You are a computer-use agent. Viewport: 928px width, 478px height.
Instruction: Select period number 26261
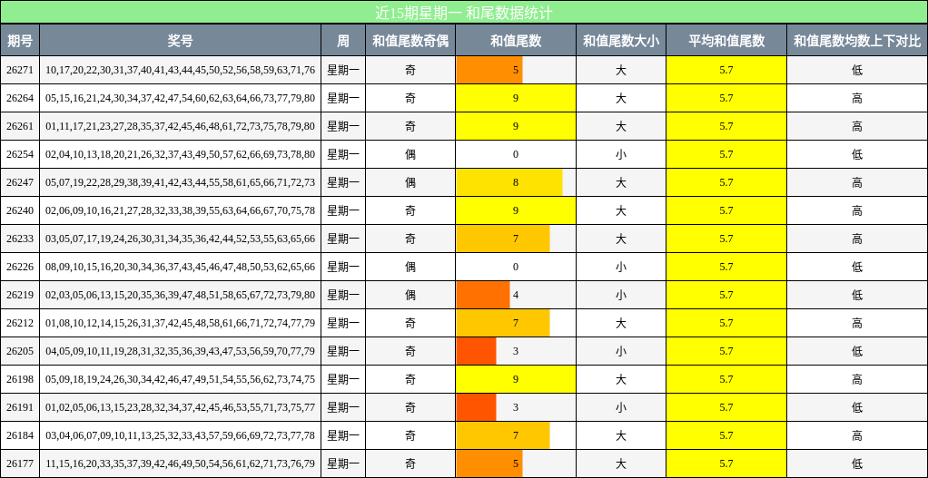[20, 126]
